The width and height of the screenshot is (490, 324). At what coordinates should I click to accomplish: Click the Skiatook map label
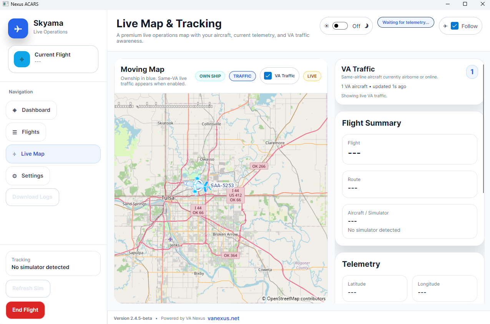click(166, 123)
